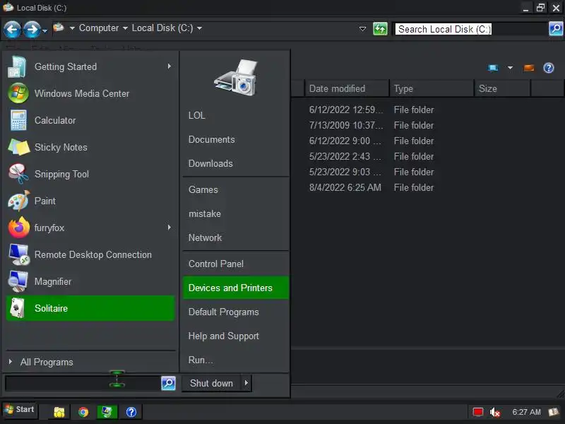Open Computer breadcrumb dropdown arrow
This screenshot has height=424, width=565.
(x=125, y=28)
